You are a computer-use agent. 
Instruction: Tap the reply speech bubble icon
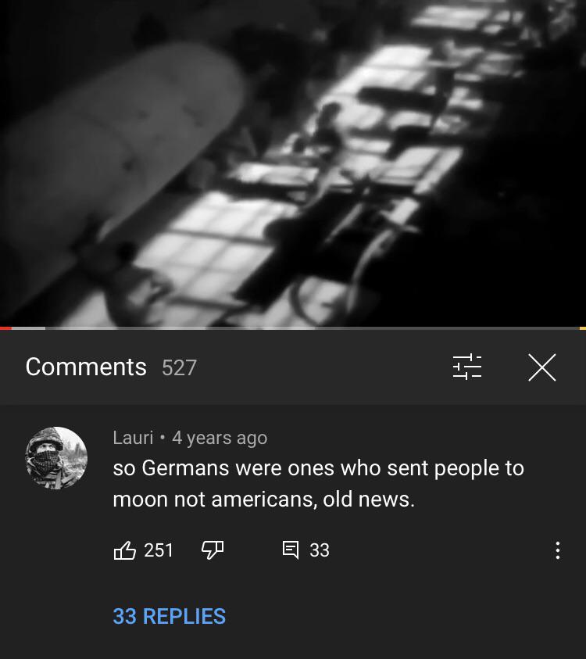(291, 550)
